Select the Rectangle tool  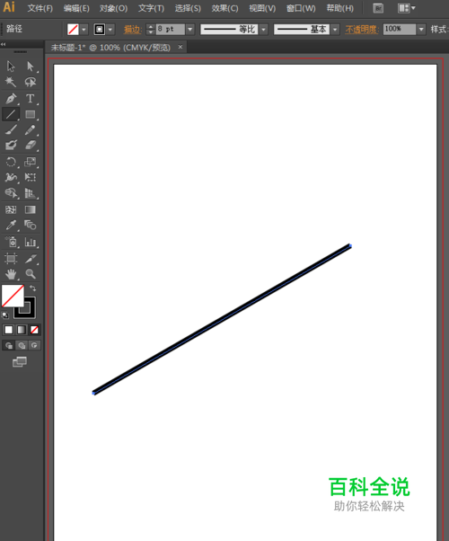coord(30,114)
